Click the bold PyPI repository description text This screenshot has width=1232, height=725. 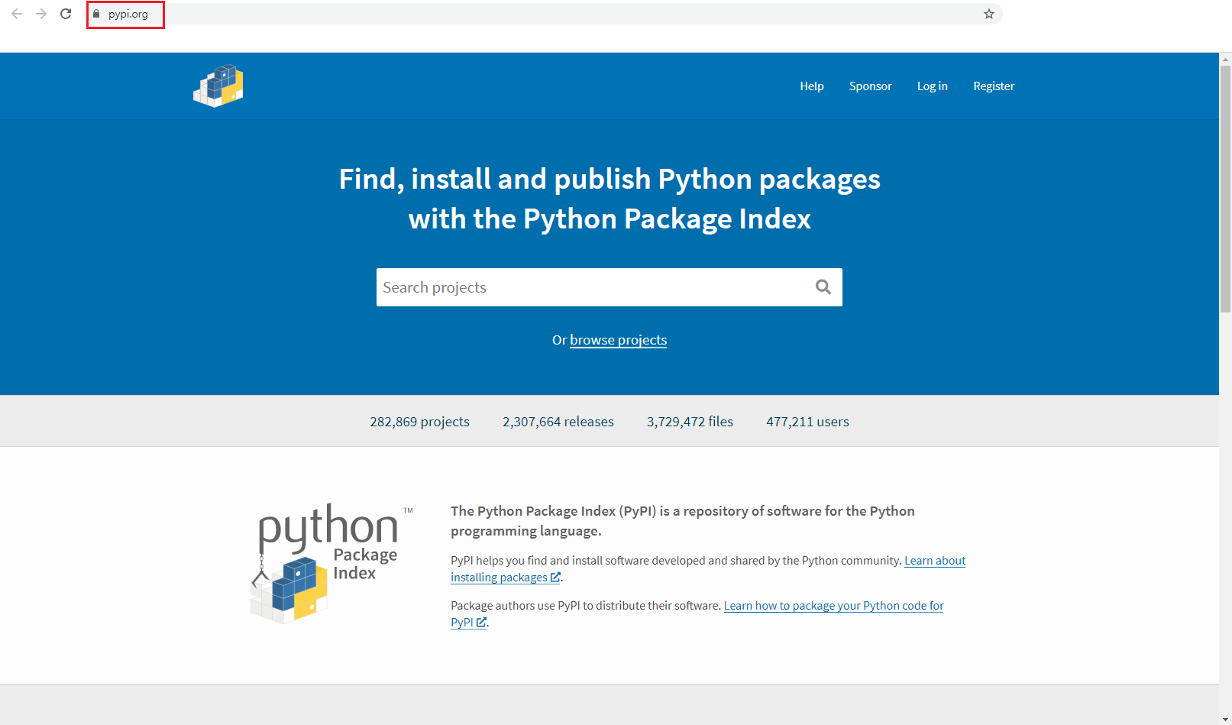click(x=683, y=521)
